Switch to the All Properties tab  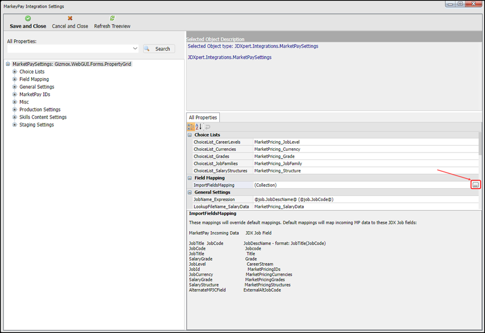tap(203, 117)
